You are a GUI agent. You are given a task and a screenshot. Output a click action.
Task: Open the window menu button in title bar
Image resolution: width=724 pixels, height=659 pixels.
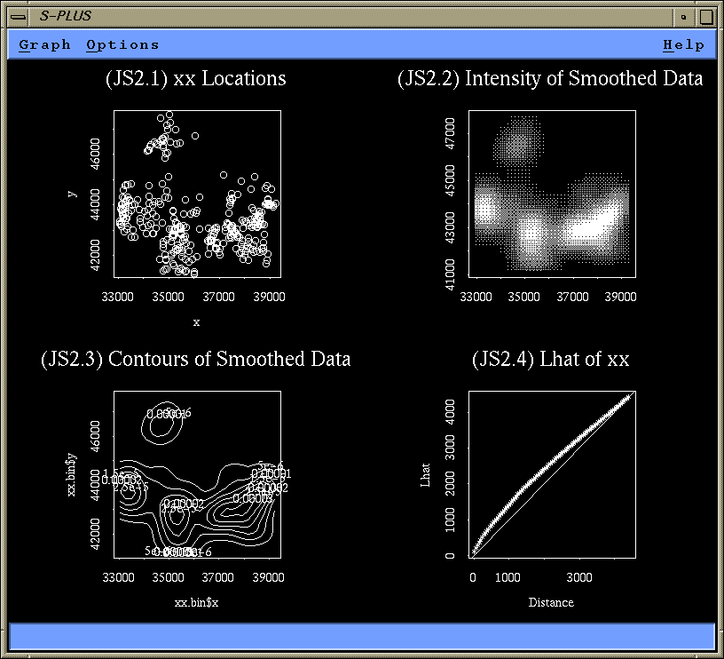pos(17,16)
